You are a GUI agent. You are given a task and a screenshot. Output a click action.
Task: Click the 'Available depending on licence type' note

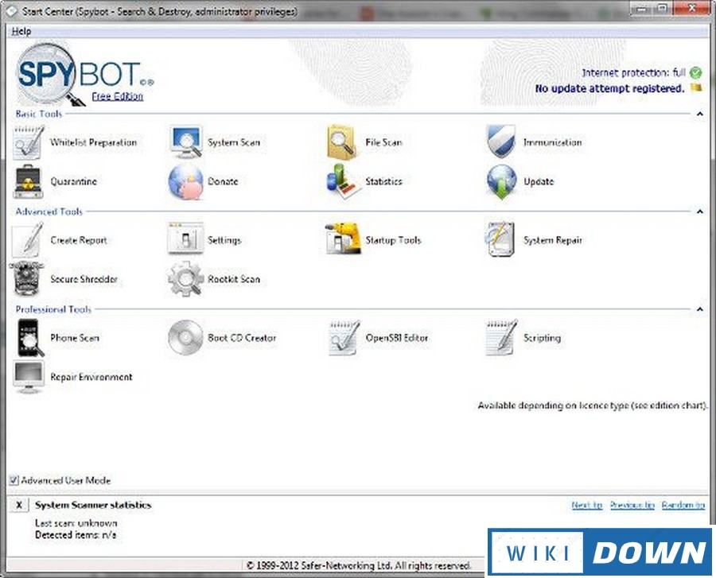pyautogui.click(x=593, y=405)
